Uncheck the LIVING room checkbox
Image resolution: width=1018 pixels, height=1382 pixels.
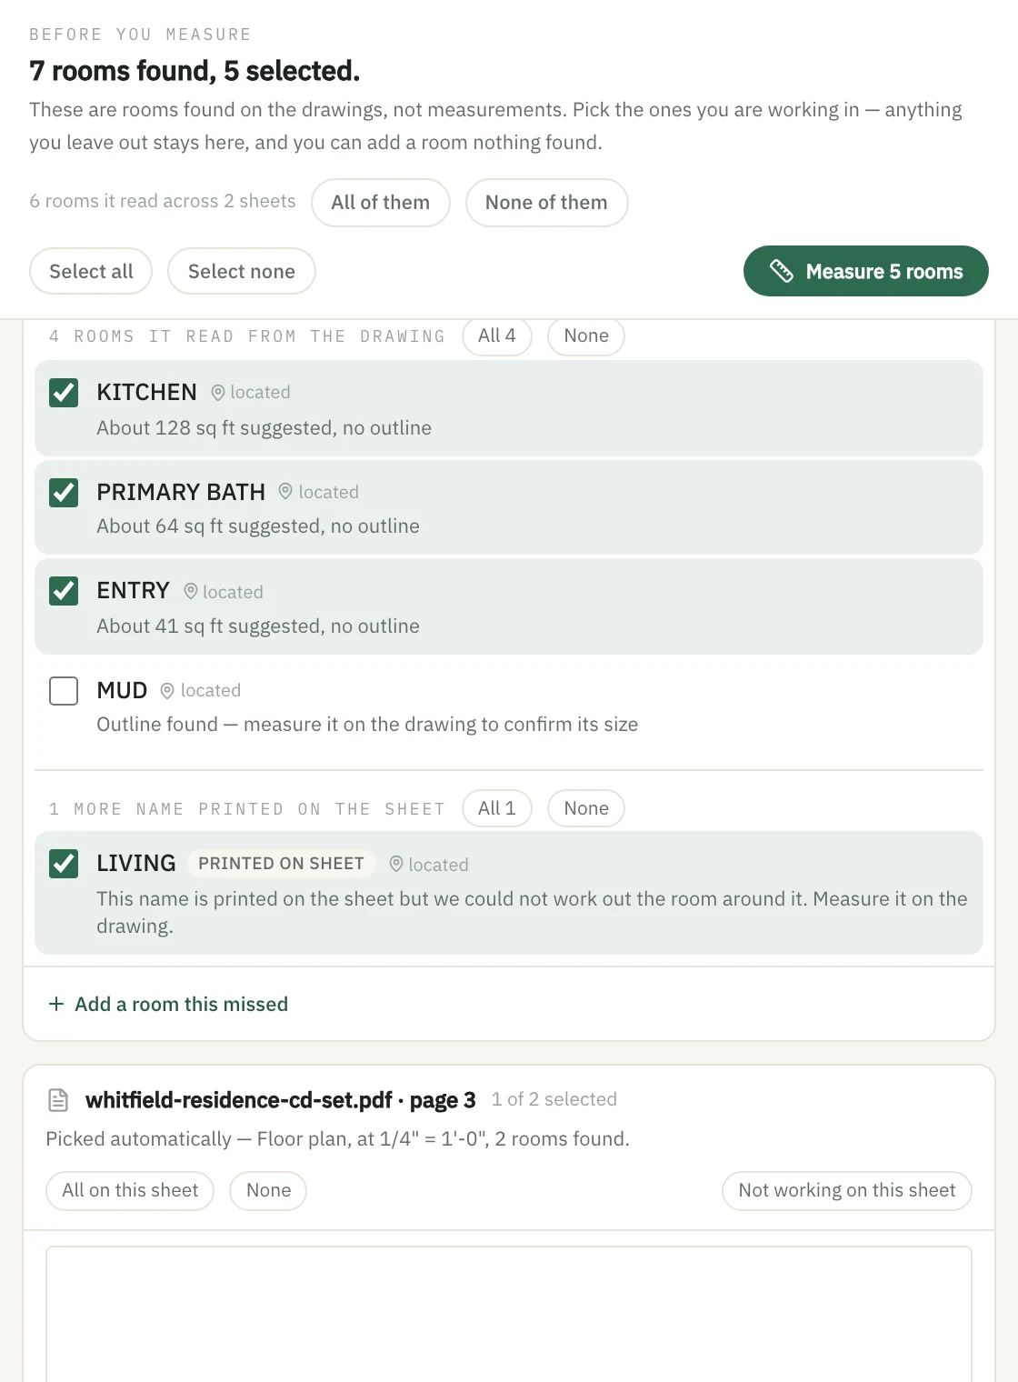click(x=64, y=864)
